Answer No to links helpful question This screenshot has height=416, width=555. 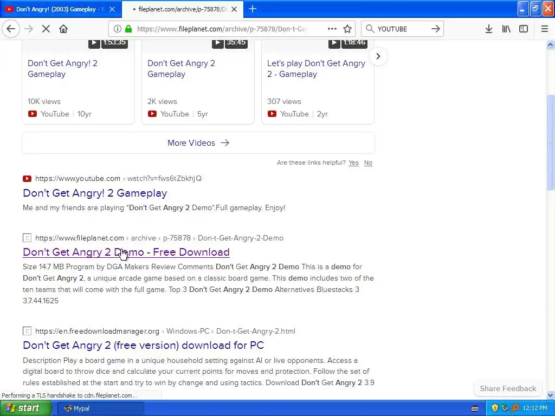368,162
